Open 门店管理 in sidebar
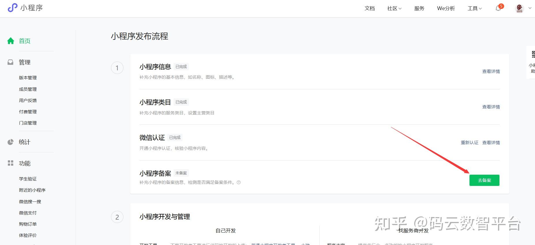 [x=28, y=123]
